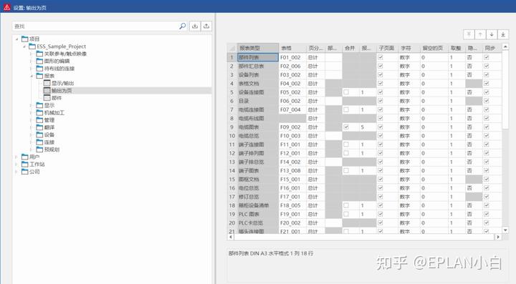Click the 公司 folder icon
This screenshot has height=284, width=516.
pyautogui.click(x=24, y=172)
